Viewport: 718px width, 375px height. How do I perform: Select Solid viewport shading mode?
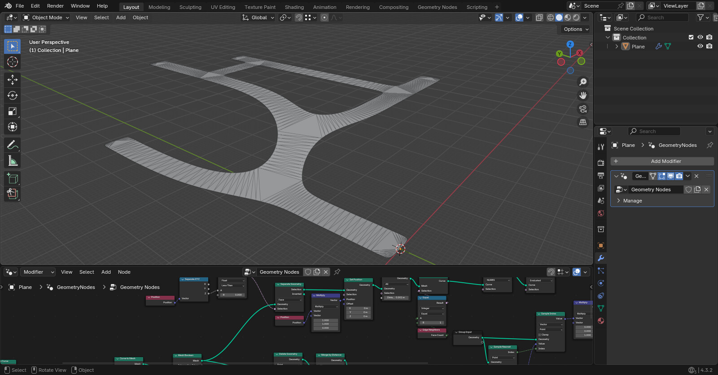pyautogui.click(x=559, y=17)
